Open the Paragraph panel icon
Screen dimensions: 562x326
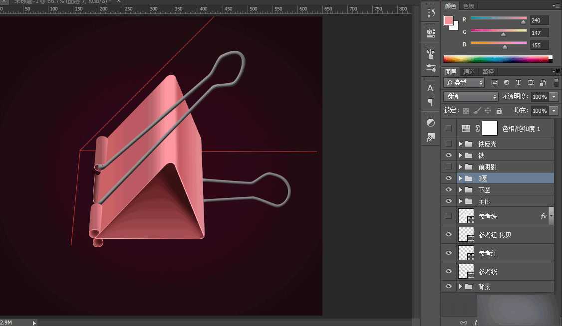pyautogui.click(x=431, y=102)
